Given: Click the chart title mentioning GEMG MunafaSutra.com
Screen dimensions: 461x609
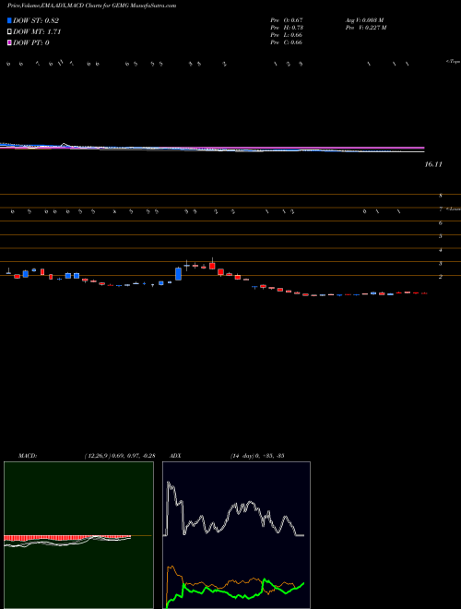Looking at the screenshot, I should coord(91,6).
